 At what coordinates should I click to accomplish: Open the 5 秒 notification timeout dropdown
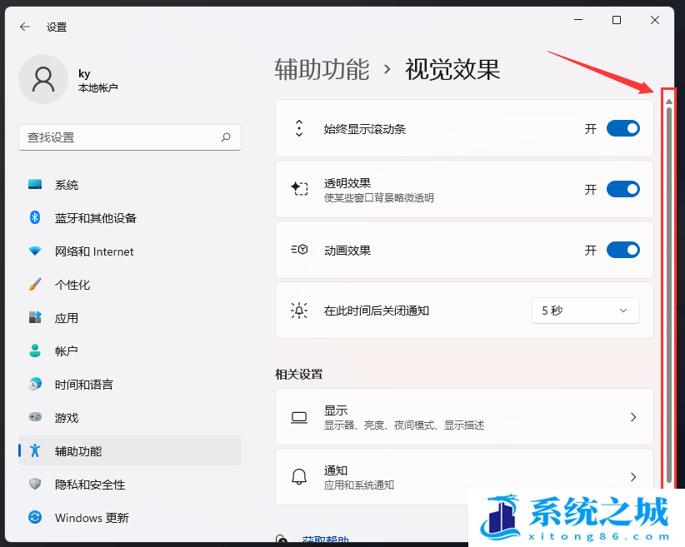[x=585, y=311]
